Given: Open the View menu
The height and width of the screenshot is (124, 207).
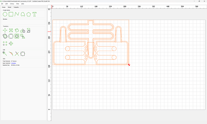Looking at the screenshot, I should point(18,4).
